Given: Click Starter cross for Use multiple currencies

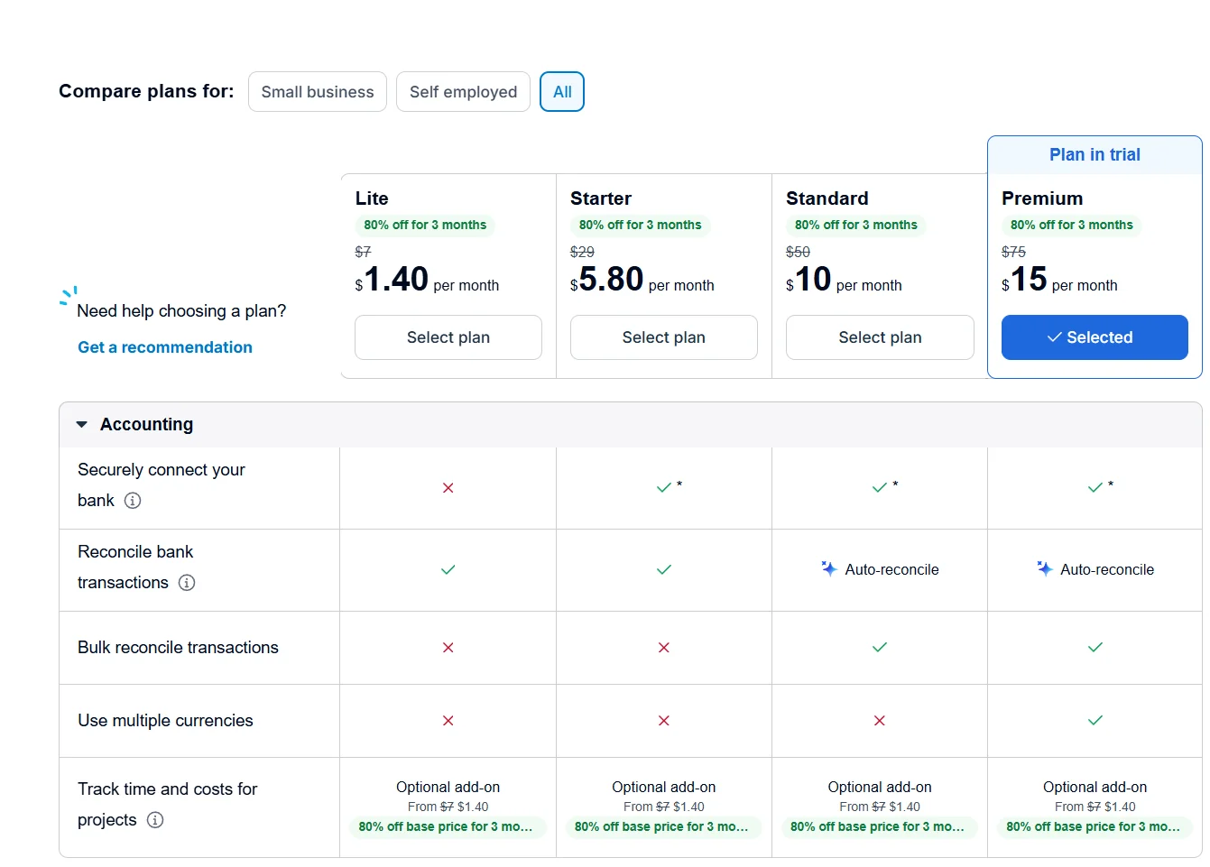Looking at the screenshot, I should pos(664,721).
